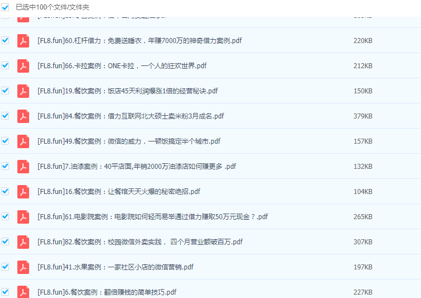
Task: Click the PDF icon for 7.油漆案例 file
Action: (x=23, y=167)
